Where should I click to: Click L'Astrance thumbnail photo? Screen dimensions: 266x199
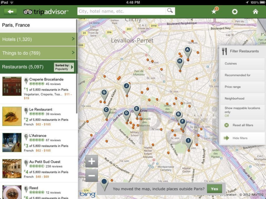click(12, 143)
